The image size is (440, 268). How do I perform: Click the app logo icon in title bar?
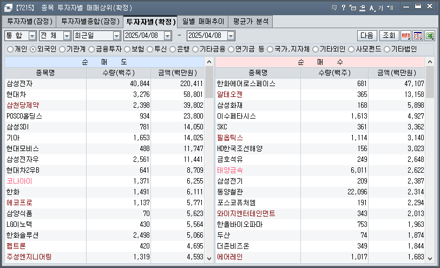8,8
